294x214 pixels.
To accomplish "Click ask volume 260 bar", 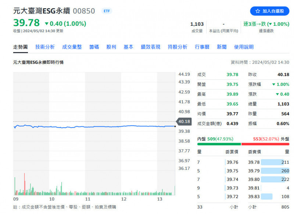I will pyautogui.click(x=275, y=171).
